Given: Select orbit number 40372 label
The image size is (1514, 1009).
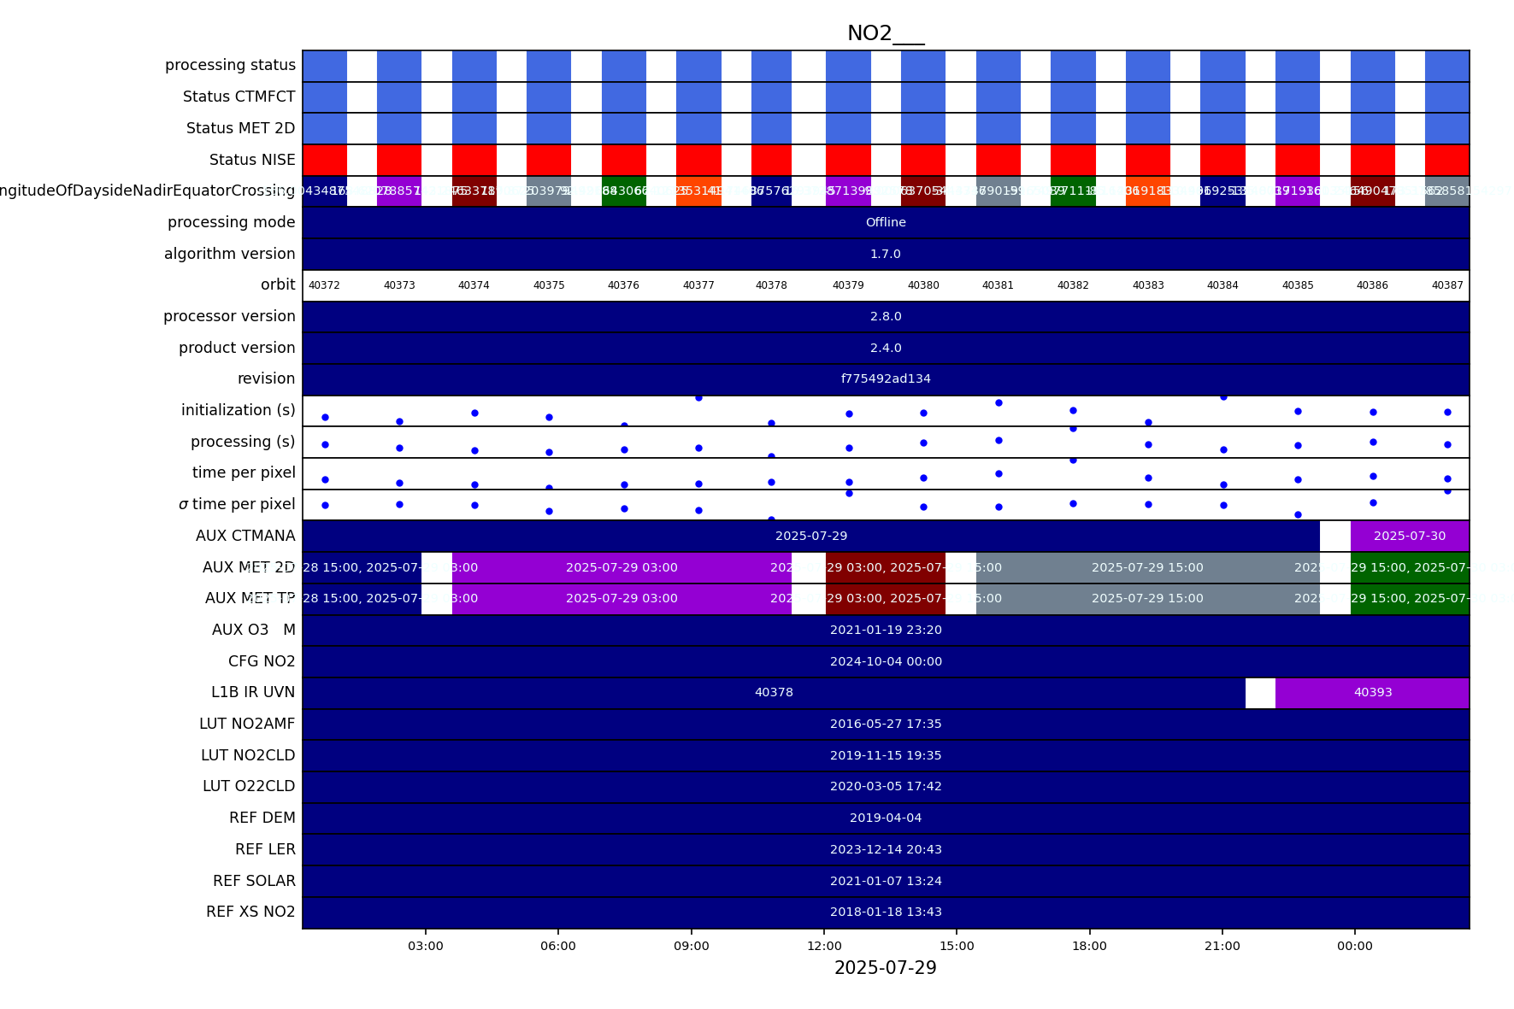Looking at the screenshot, I should click(x=324, y=285).
